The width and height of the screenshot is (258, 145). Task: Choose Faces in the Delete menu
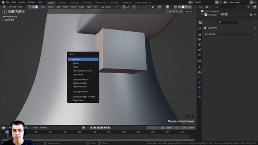click(x=83, y=67)
